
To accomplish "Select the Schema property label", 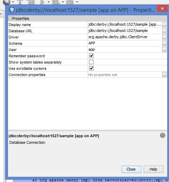I will pos(15,43).
